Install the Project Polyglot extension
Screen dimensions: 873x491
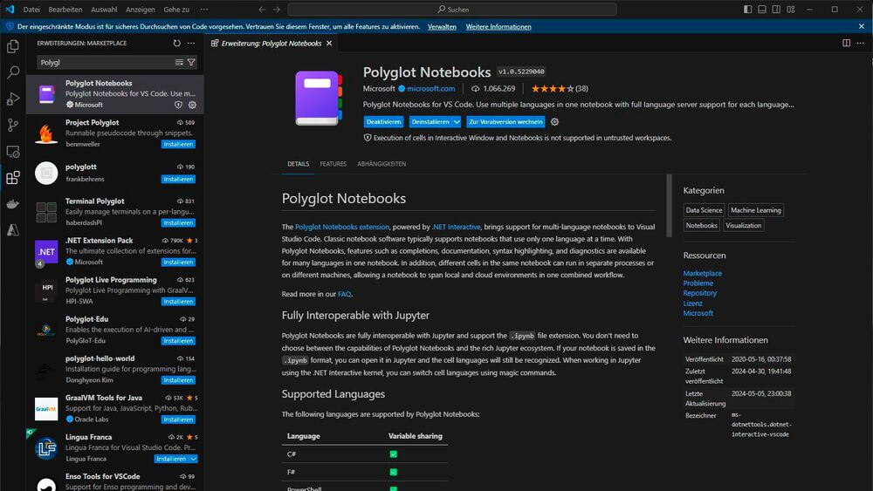(x=178, y=145)
